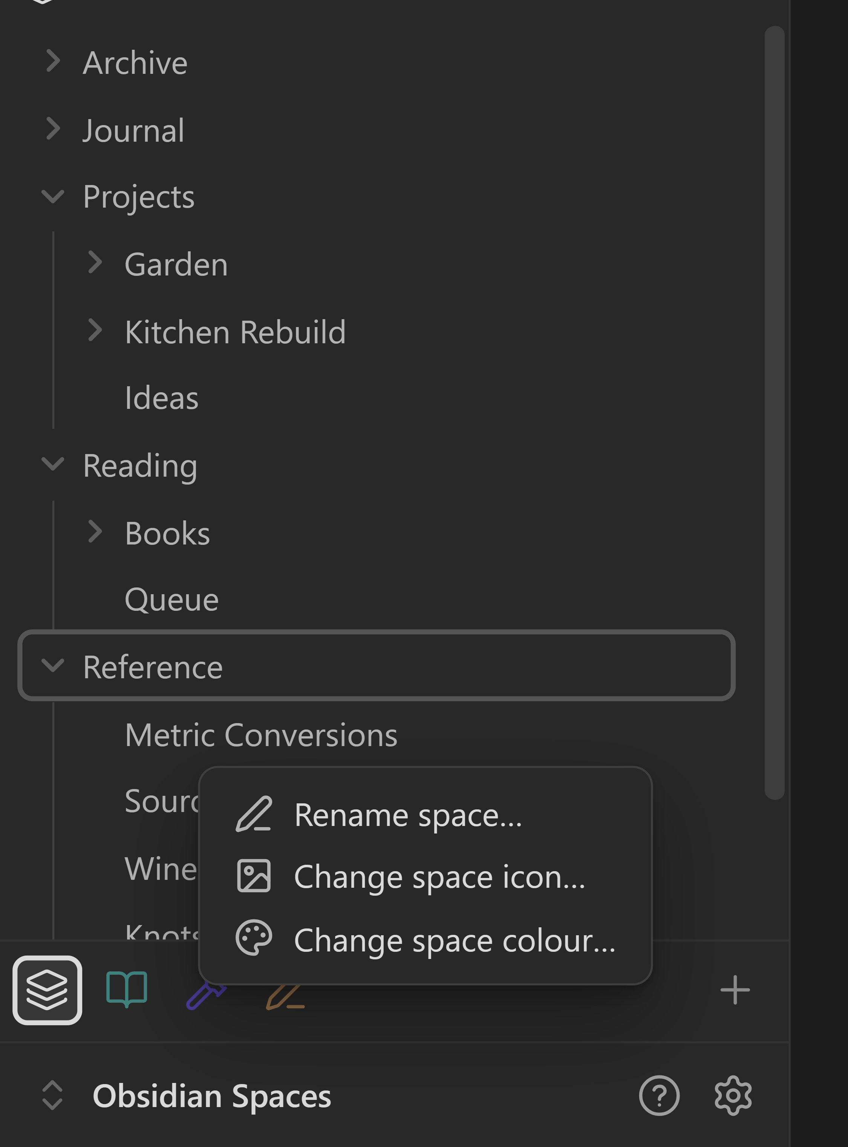
Task: Select the Reading folder label
Action: click(139, 466)
